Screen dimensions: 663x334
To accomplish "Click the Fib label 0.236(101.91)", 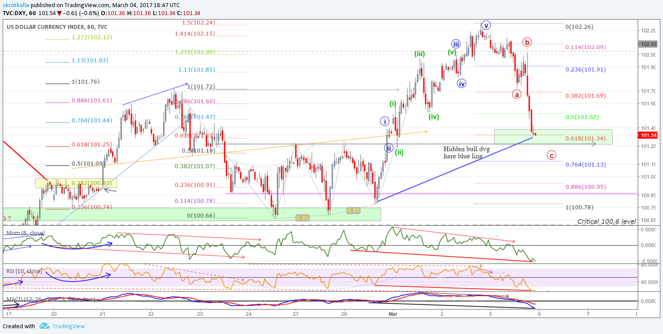I will tap(585, 70).
